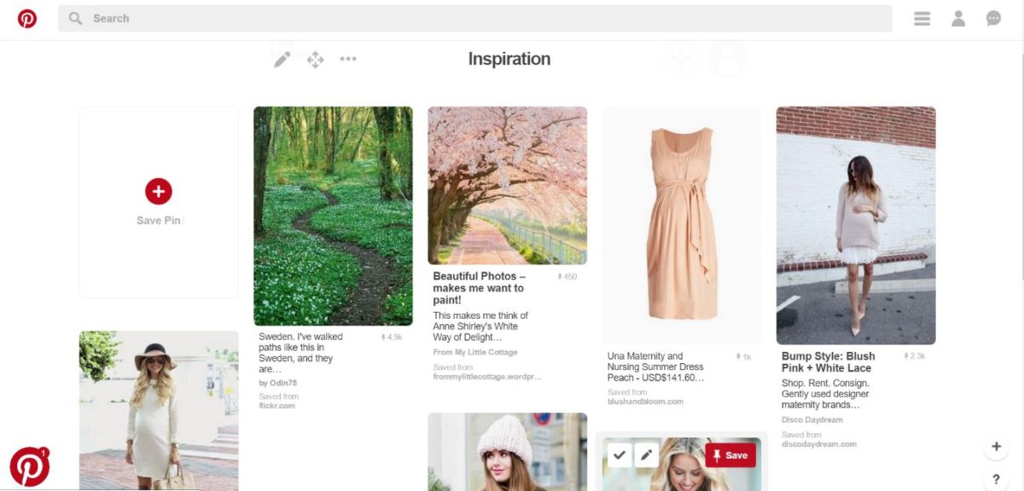Open the user profile icon

click(x=958, y=19)
